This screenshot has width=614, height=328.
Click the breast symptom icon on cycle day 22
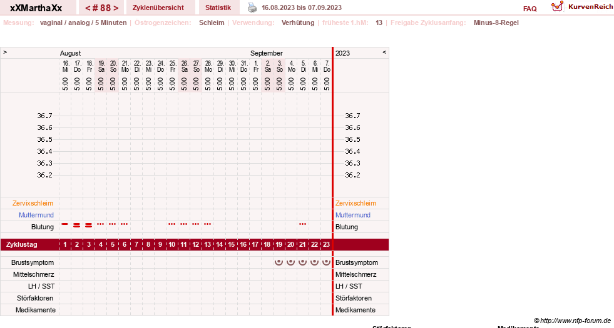(314, 262)
